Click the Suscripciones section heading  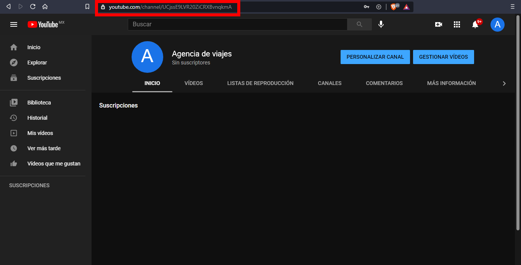[118, 105]
